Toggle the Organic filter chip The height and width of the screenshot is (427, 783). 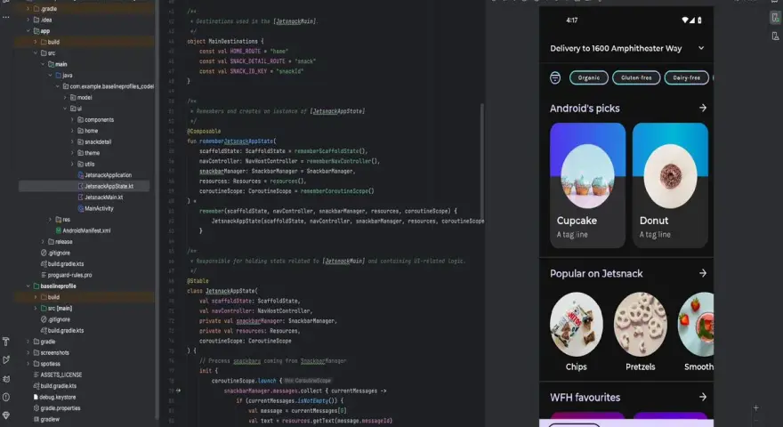(589, 78)
